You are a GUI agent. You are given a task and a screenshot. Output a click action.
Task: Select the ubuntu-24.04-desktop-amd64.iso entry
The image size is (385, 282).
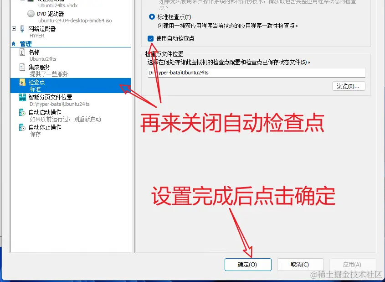[75, 21]
